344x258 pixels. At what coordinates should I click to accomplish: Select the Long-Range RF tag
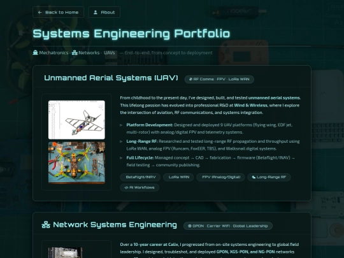click(x=269, y=177)
